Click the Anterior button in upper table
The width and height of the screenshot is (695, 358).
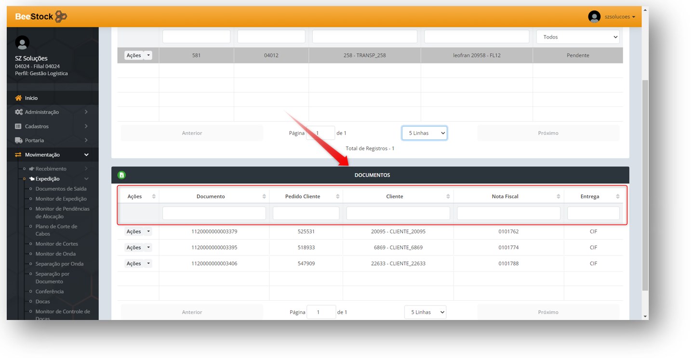192,133
